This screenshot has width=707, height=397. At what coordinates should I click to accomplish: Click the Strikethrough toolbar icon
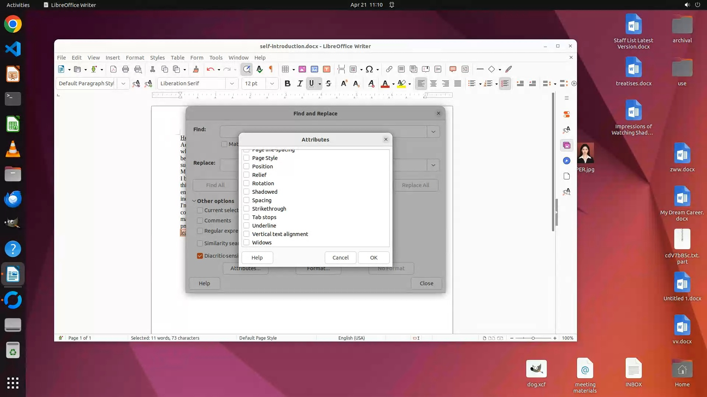pyautogui.click(x=328, y=83)
